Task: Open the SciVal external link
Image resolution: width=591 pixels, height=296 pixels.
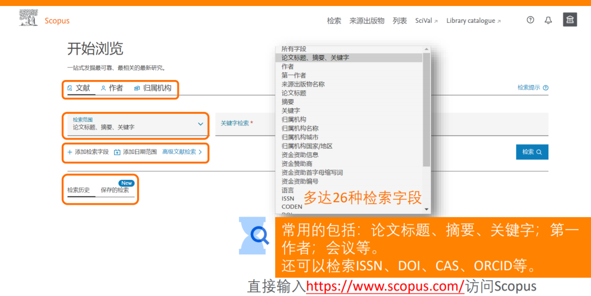Action: point(426,21)
